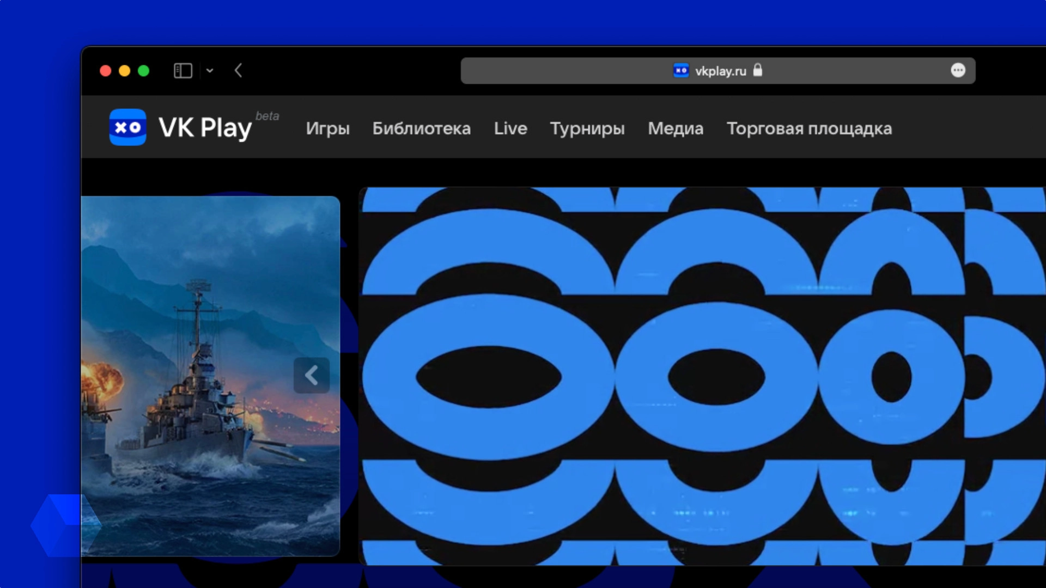
Task: Click the padlock security icon
Action: 758,70
